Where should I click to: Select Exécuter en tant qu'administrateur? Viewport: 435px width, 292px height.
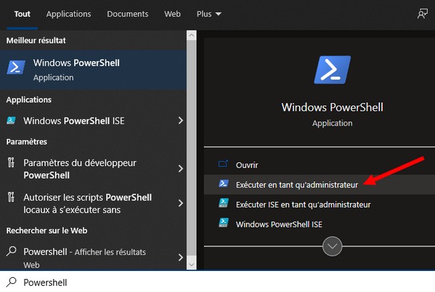[319, 185]
